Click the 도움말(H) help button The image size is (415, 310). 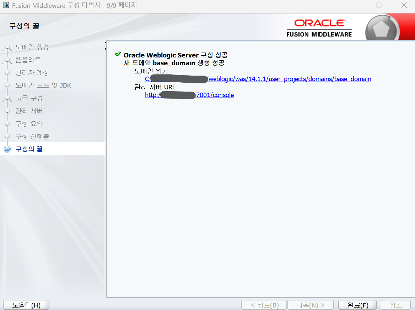tap(26, 305)
